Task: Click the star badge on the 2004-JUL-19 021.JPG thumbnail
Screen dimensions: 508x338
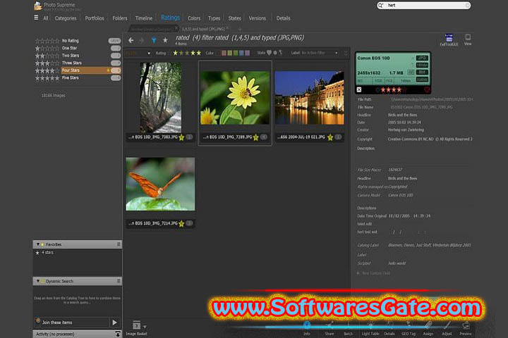Action: coord(330,137)
